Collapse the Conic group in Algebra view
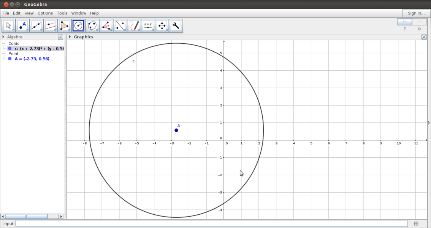 click(3, 44)
